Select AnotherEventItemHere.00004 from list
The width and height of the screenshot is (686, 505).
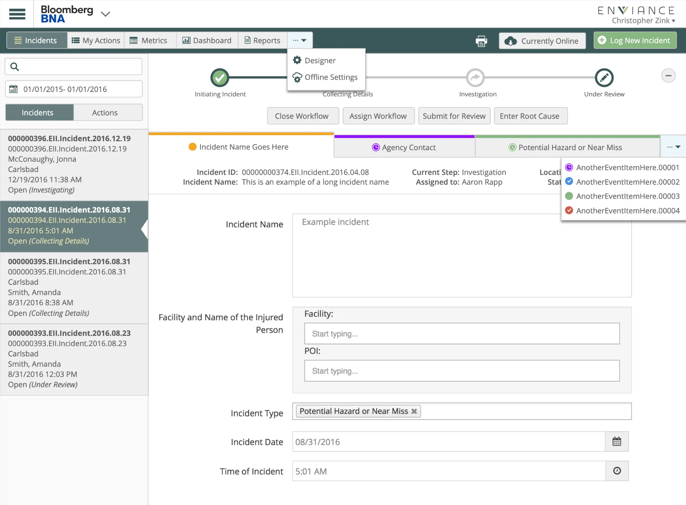point(623,211)
